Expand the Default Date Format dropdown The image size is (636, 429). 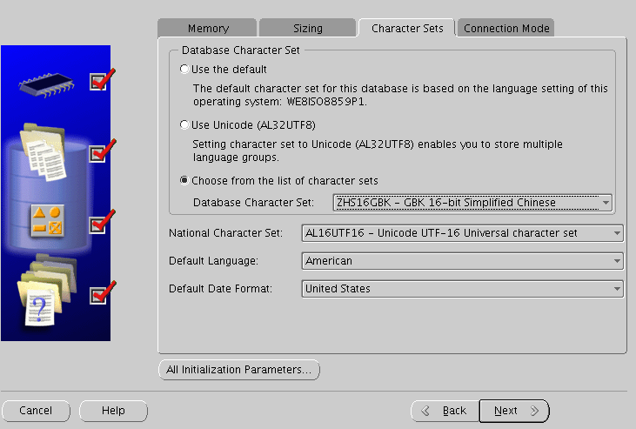pyautogui.click(x=462, y=289)
